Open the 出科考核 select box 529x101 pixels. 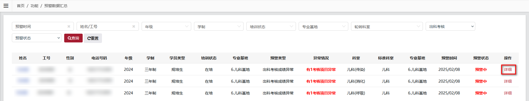coord(450,27)
